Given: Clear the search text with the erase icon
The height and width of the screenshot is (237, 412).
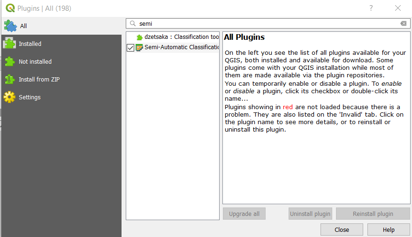Looking at the screenshot, I should pos(404,23).
